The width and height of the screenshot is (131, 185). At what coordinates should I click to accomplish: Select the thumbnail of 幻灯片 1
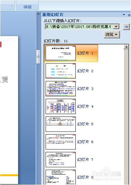(x=61, y=53)
